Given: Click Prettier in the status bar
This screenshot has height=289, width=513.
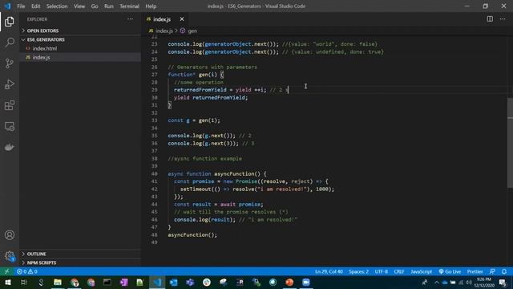Looking at the screenshot, I should pos(475,271).
